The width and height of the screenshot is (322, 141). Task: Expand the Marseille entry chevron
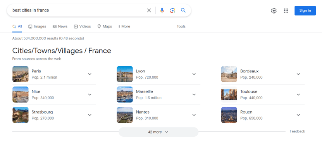pyautogui.click(x=194, y=95)
